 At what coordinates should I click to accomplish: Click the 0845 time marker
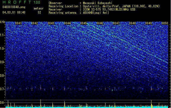pyautogui.click(x=83, y=23)
